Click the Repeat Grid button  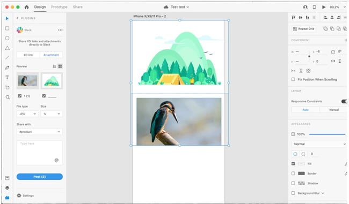(x=304, y=29)
